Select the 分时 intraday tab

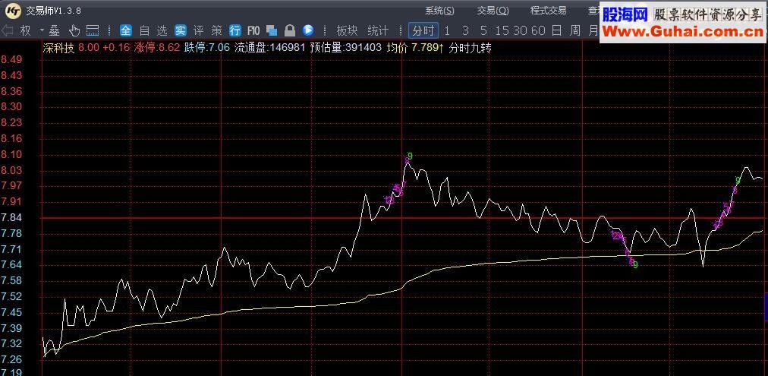423,31
